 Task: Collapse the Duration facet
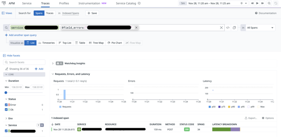(x=6, y=81)
